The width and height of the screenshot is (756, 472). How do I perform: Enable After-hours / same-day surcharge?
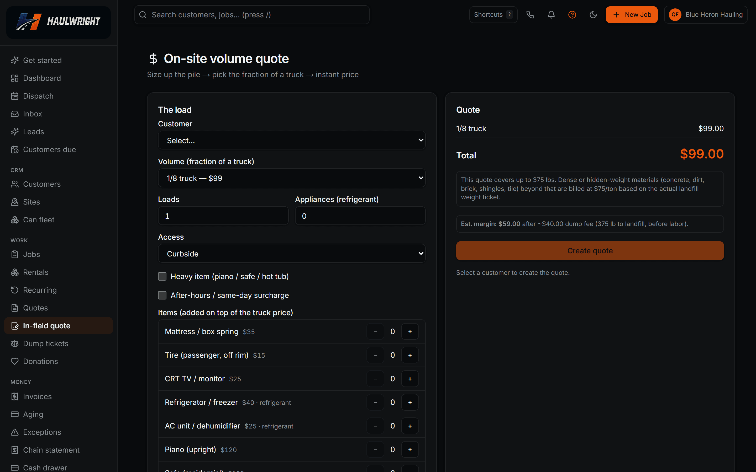[162, 295]
